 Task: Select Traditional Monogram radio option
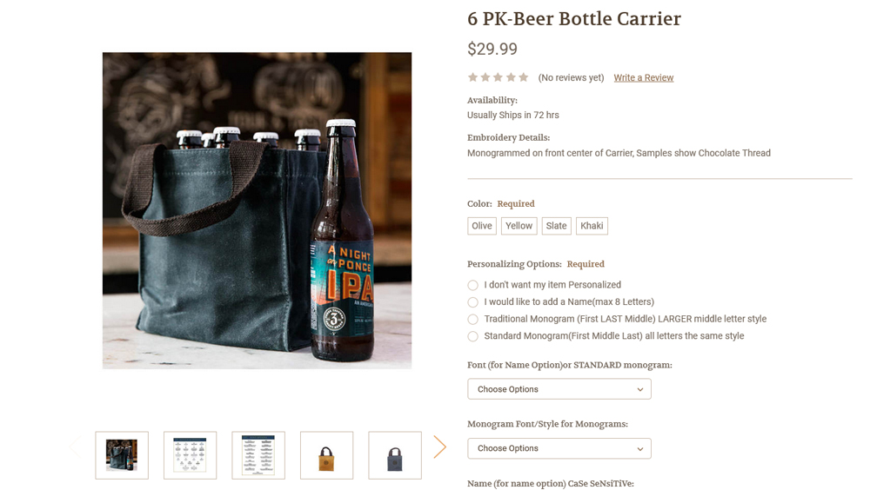[472, 320]
